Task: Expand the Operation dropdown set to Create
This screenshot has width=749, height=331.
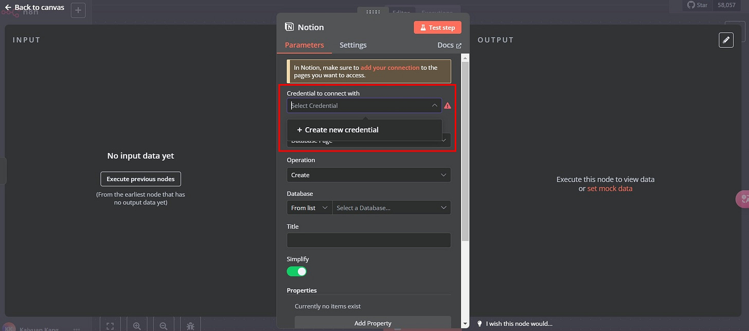Action: point(368,175)
